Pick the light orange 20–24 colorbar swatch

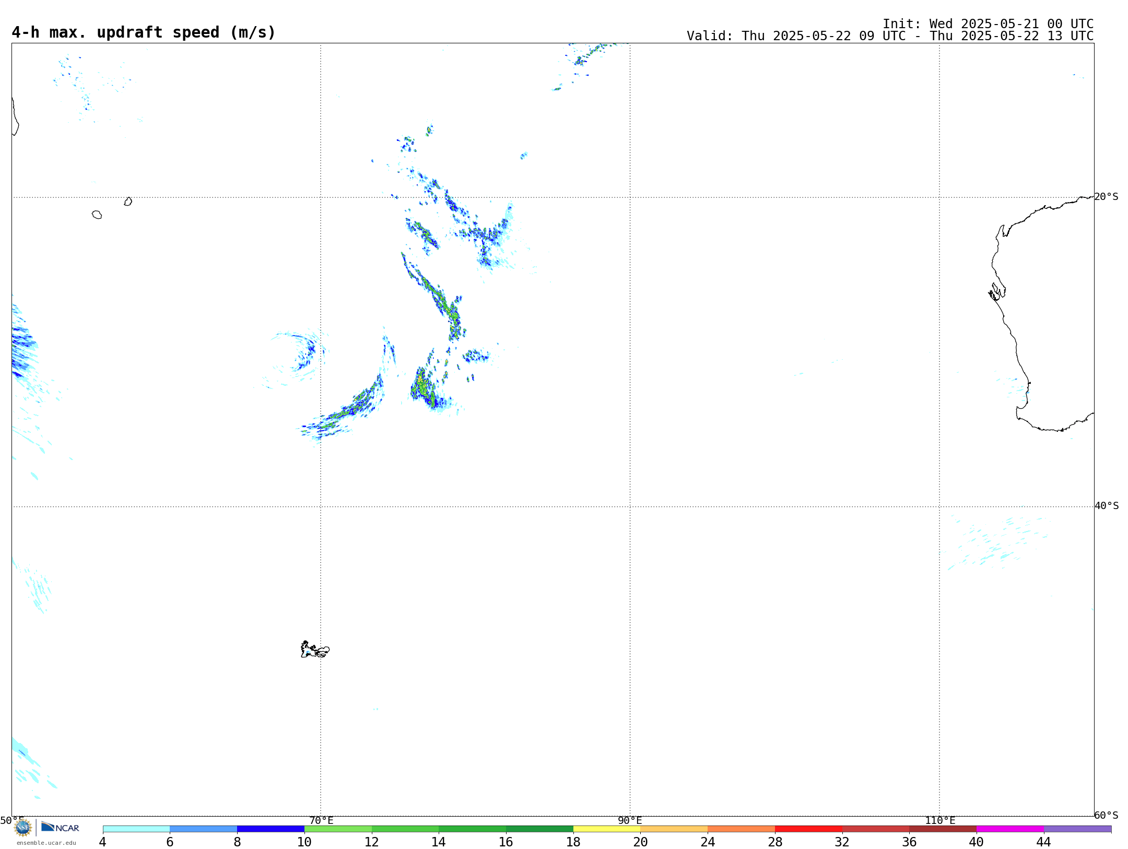point(674,829)
